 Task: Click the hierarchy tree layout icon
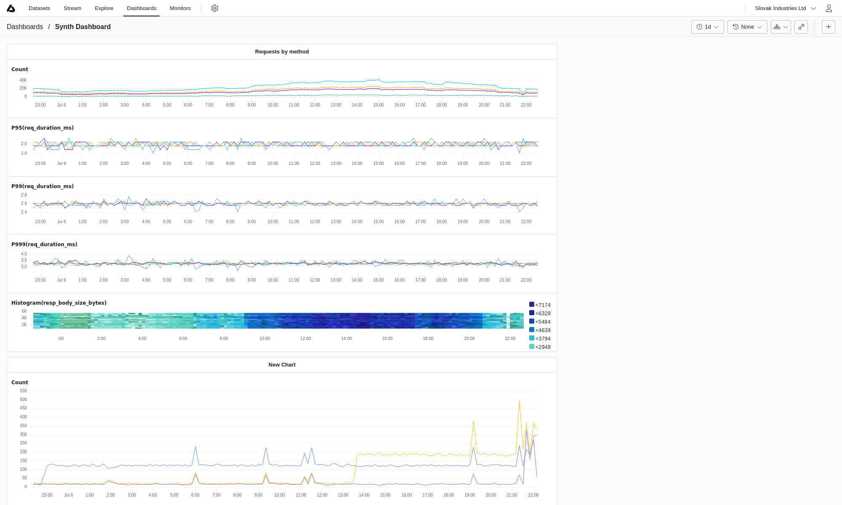tap(777, 27)
